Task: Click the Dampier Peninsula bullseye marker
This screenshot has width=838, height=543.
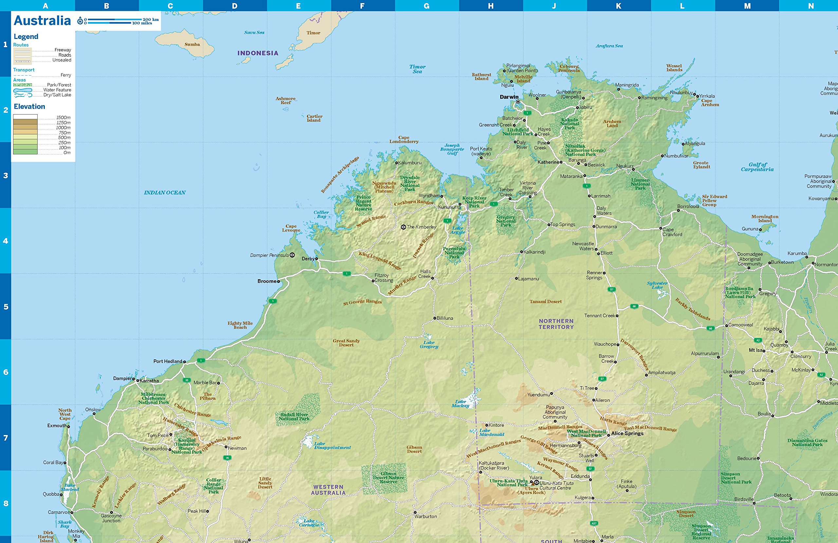Action: tap(292, 255)
